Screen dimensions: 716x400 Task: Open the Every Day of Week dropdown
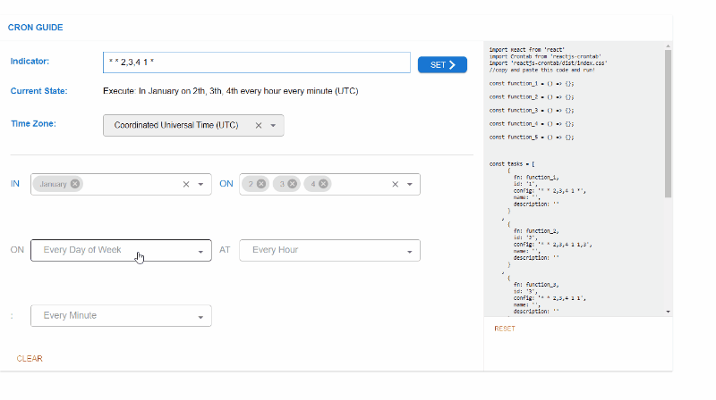[x=121, y=250]
